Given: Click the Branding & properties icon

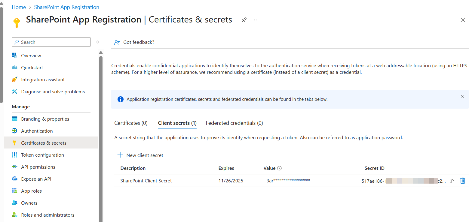Looking at the screenshot, I should [14, 119].
